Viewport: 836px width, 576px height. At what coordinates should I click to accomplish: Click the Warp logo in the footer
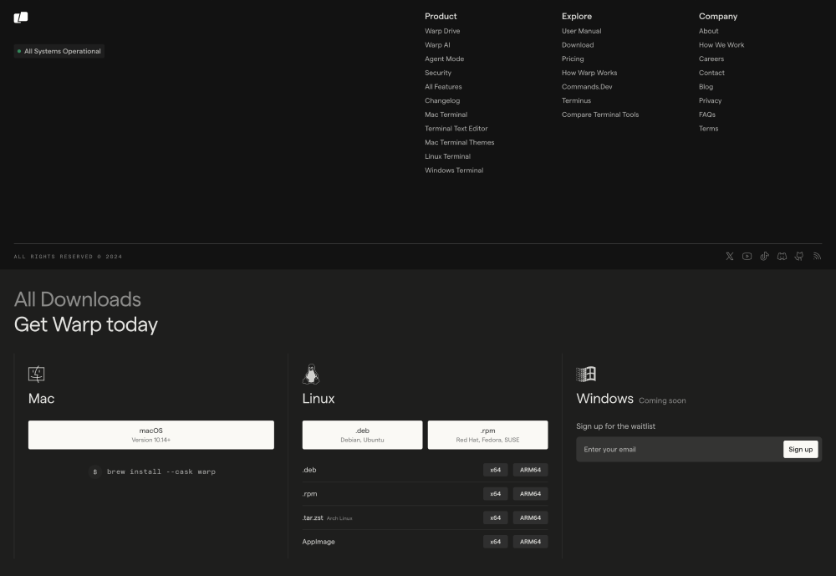[21, 18]
